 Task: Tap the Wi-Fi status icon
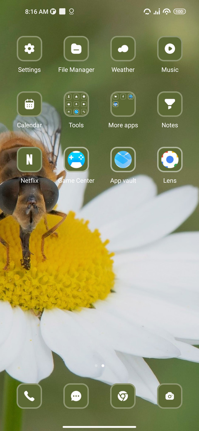[167, 12]
